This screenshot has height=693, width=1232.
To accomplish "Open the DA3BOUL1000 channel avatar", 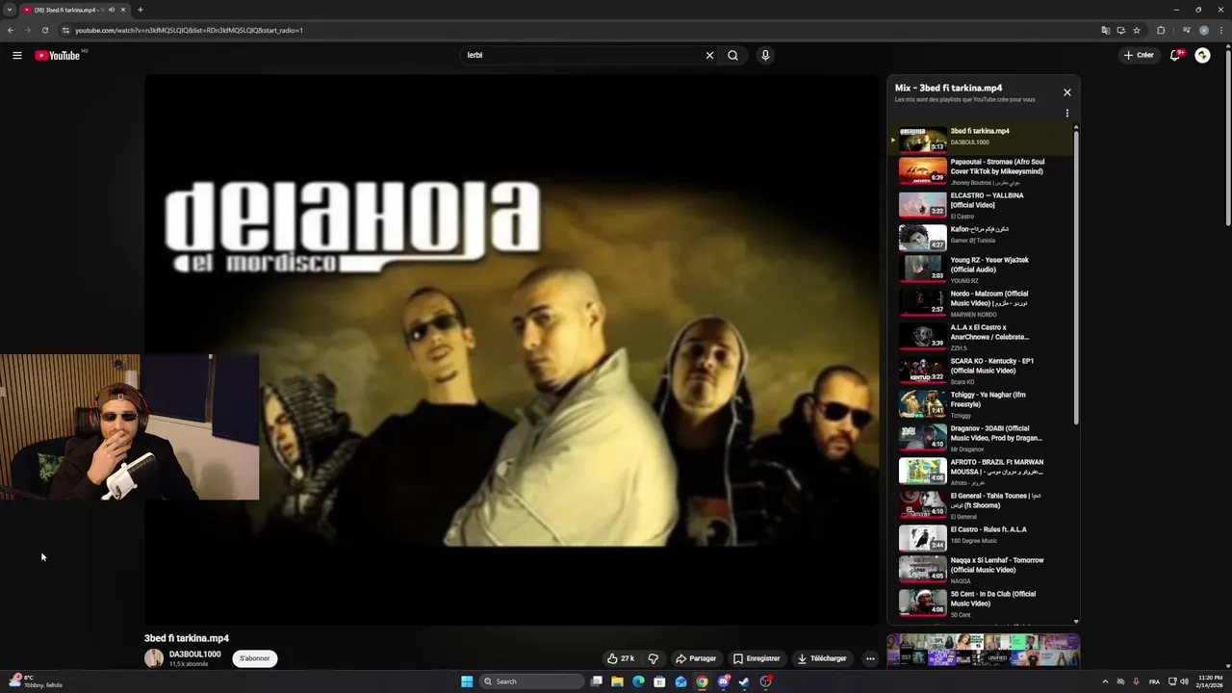I will 154,658.
